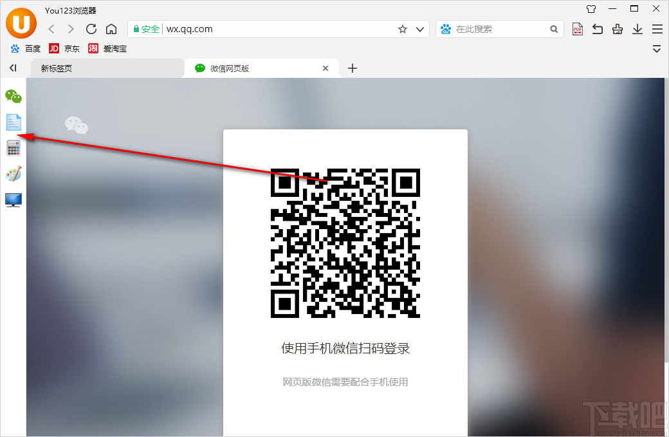
Task: Focus the 在此搜索 search box
Action: coord(500,29)
